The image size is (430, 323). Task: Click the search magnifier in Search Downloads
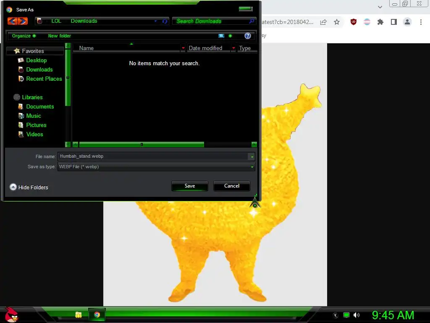click(252, 21)
